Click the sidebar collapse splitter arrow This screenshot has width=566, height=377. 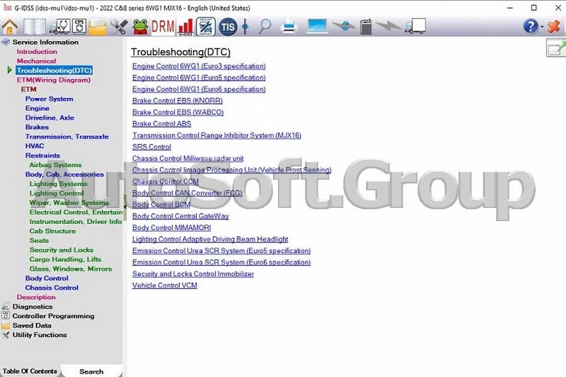125,207
